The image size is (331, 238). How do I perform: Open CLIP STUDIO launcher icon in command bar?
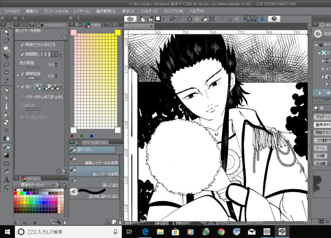[x=130, y=19]
